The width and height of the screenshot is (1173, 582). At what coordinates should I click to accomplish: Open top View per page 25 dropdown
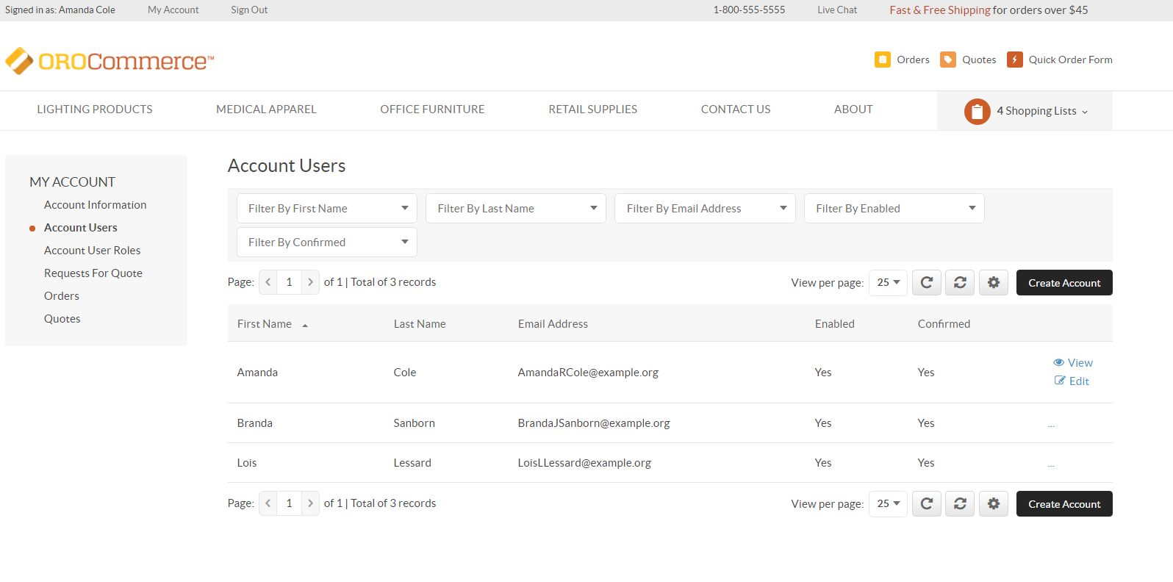(x=888, y=282)
